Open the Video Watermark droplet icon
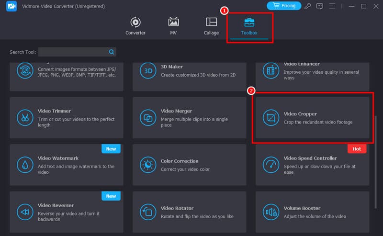383x236 pixels. [x=24, y=164]
